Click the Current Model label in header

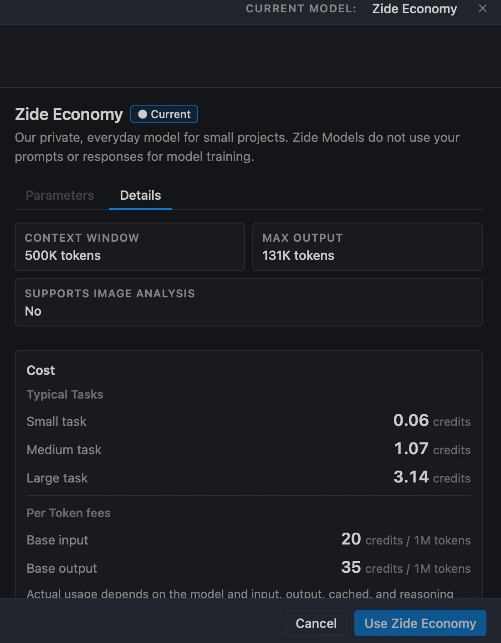[301, 9]
